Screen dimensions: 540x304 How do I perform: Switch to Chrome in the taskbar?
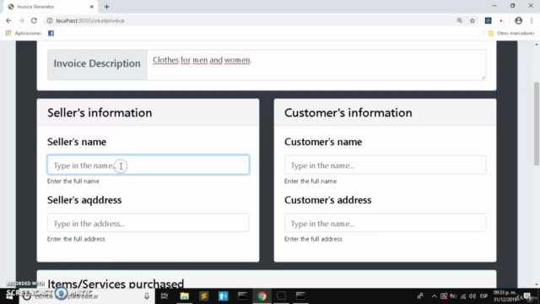pyautogui.click(x=262, y=296)
